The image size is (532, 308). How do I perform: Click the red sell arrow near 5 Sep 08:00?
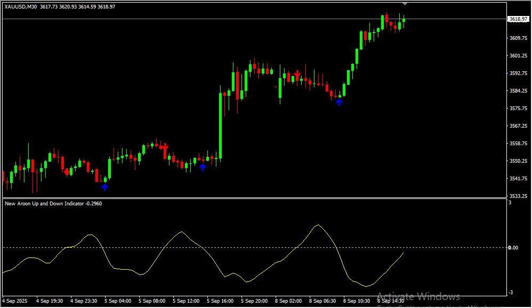pos(165,146)
